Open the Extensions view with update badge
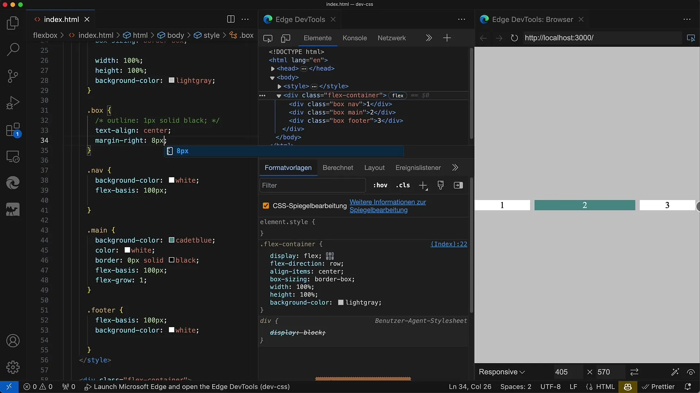This screenshot has height=393, width=700. click(13, 130)
